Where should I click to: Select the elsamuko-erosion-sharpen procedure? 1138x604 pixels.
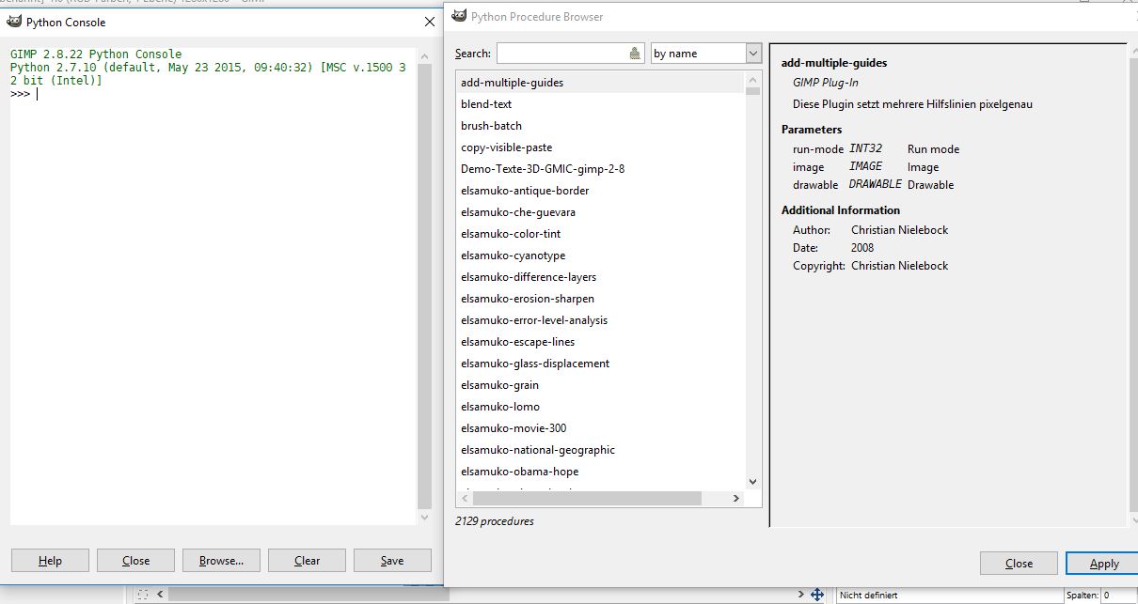[x=601, y=299]
